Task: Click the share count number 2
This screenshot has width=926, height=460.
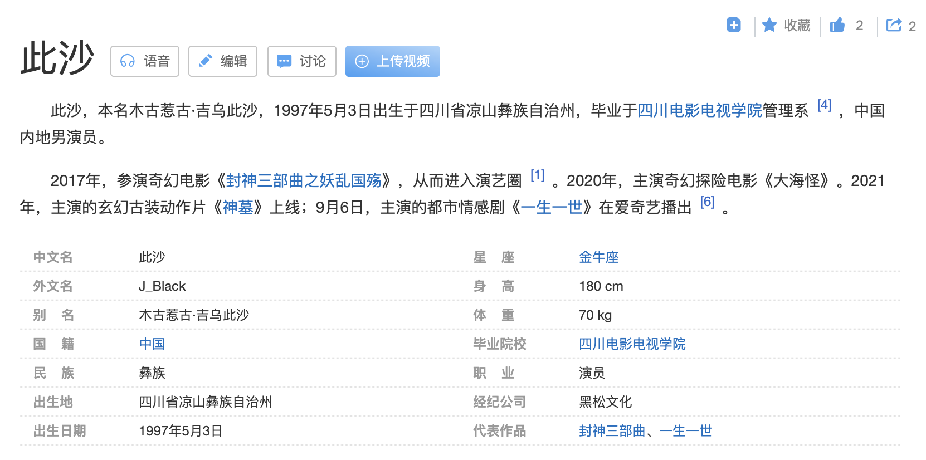Action: [912, 26]
